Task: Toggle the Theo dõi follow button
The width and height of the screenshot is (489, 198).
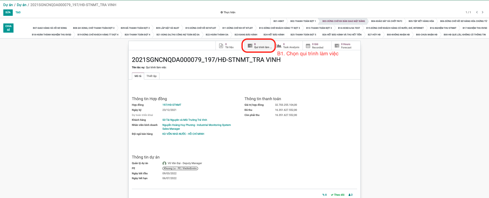Action: click(337, 195)
